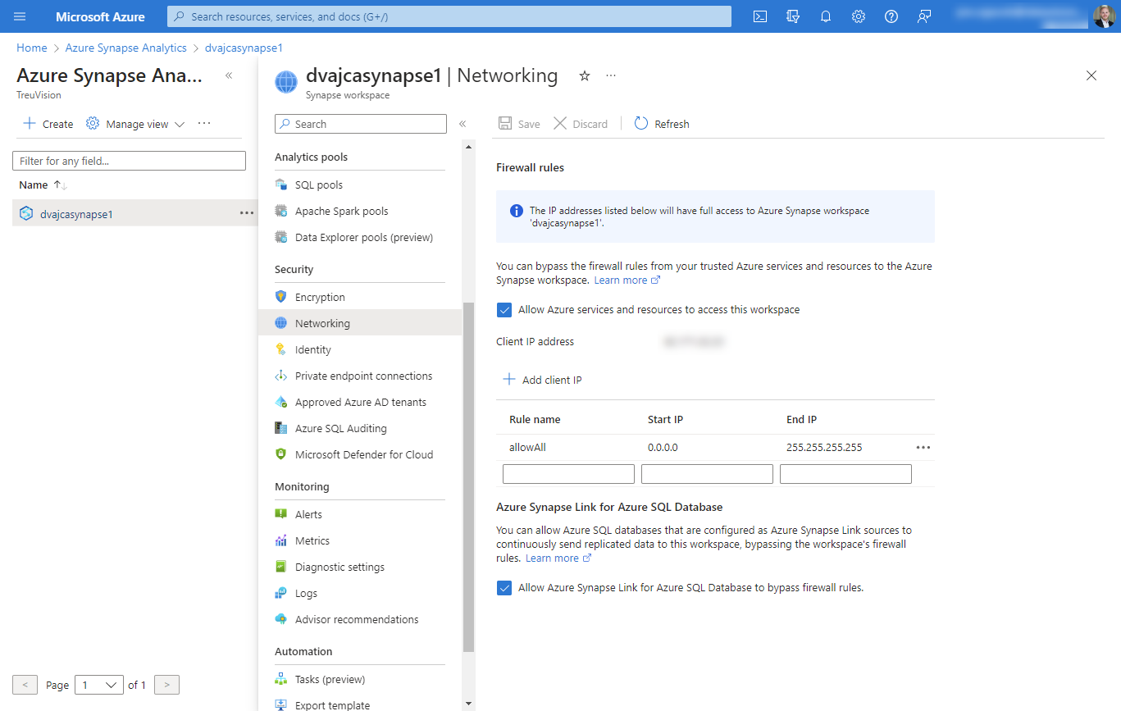
Task: Click the empty Start IP input box
Action: pos(707,473)
